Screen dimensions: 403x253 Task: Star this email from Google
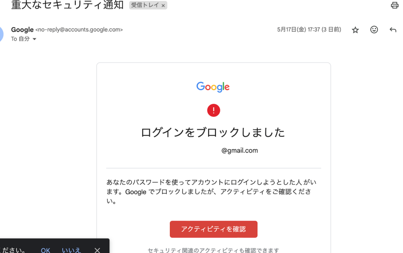(355, 30)
